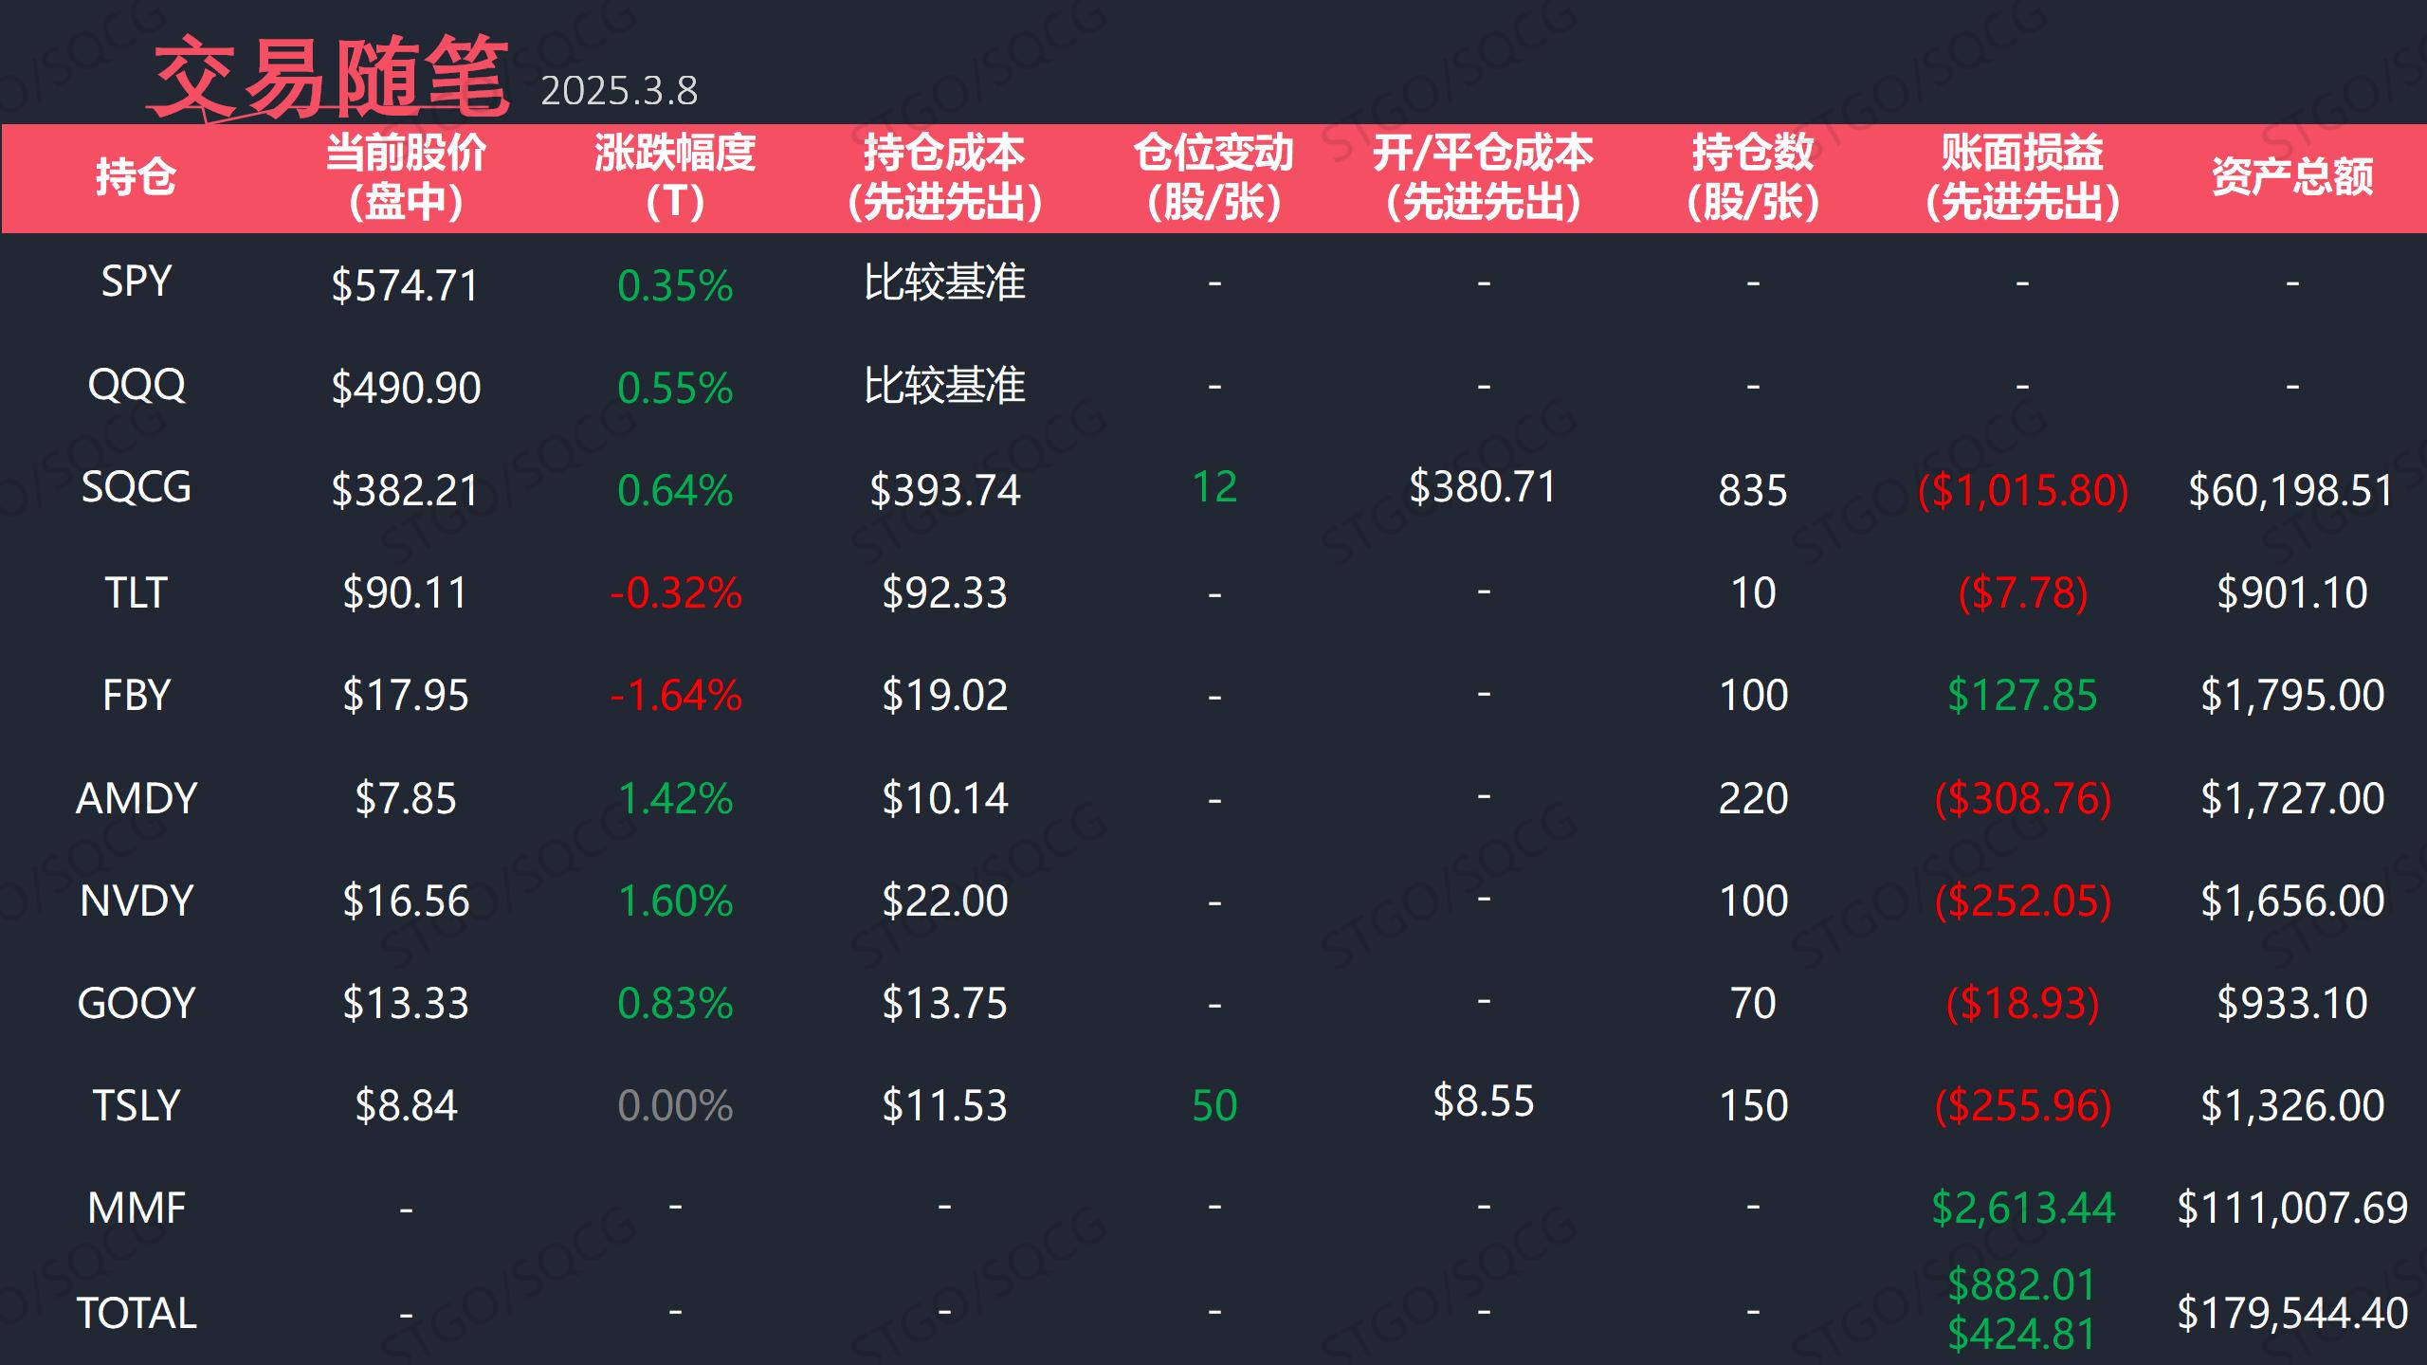Click NVDY holding cost $22.00
The image size is (2427, 1365).
coord(945,901)
